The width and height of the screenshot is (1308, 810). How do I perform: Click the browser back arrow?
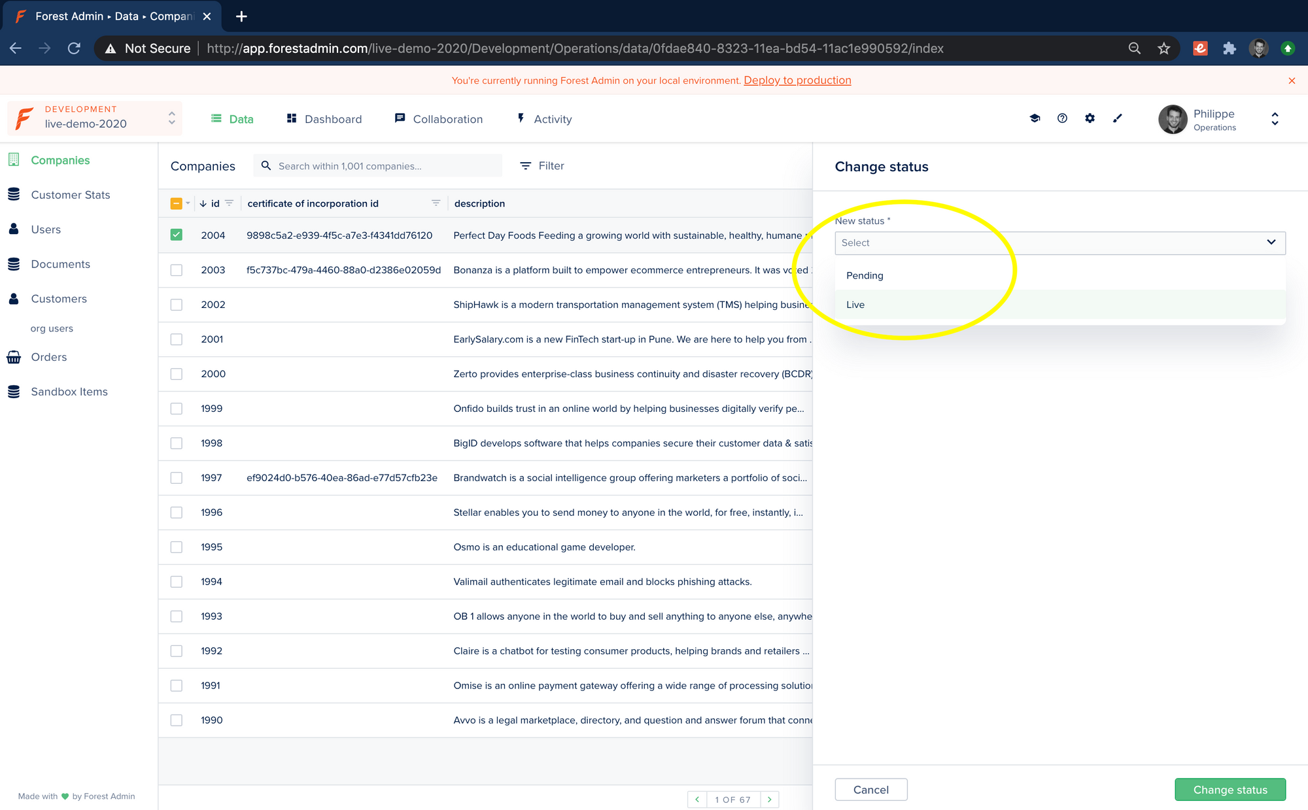coord(16,48)
